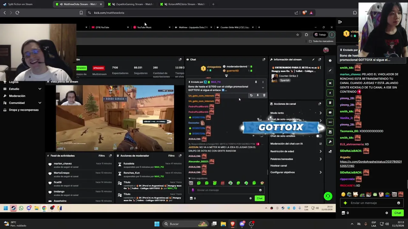408x229 pixels.
Task: Pop out the Información del stream panel
Action: (319, 59)
